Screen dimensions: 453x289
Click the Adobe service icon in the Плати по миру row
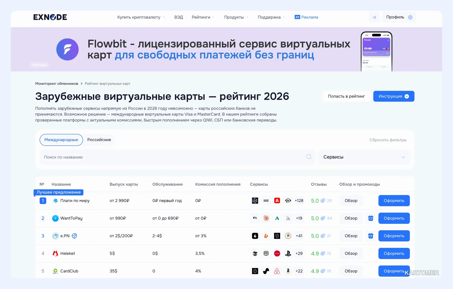(277, 201)
